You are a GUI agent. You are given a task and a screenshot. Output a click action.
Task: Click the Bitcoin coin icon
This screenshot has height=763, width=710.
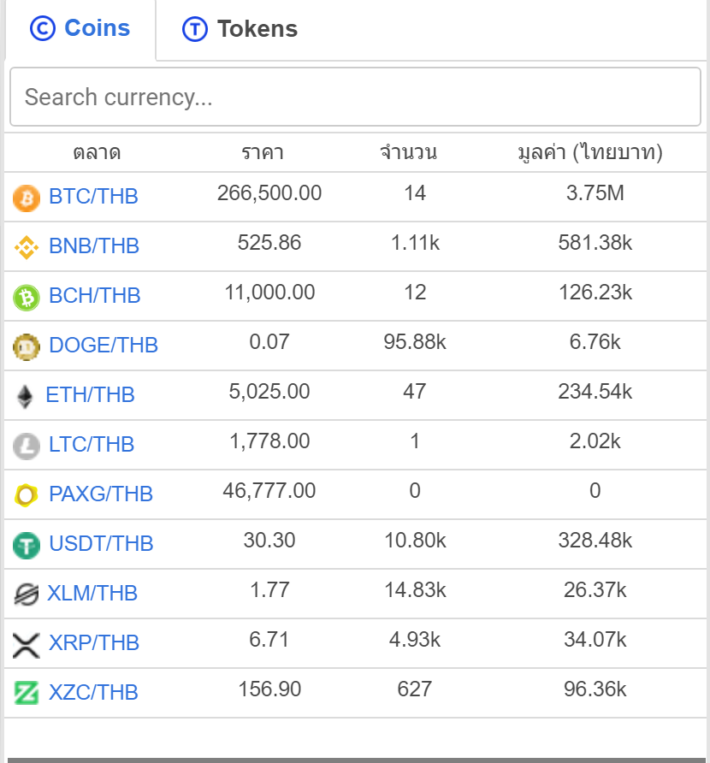[27, 198]
